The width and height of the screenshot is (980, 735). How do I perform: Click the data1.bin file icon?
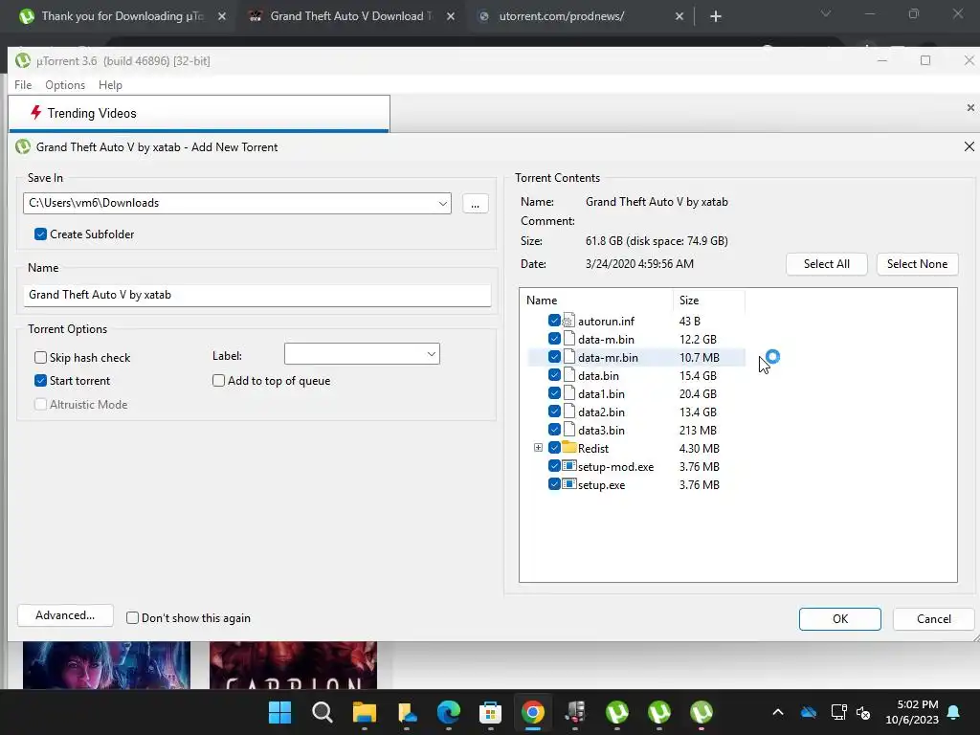[x=568, y=393]
